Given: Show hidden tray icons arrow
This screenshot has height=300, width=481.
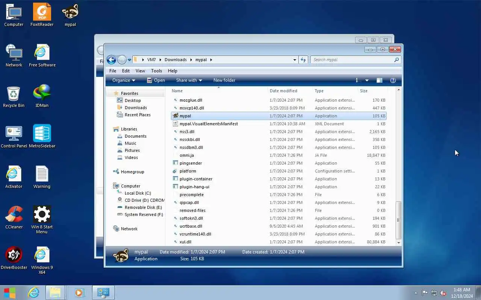Looking at the screenshot, I should (x=416, y=293).
